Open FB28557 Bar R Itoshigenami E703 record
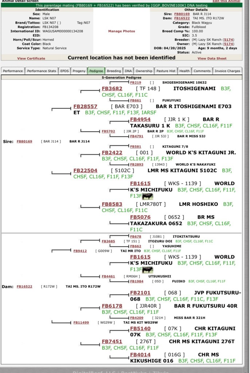Viewport: 250px width, 373px height. point(85,106)
